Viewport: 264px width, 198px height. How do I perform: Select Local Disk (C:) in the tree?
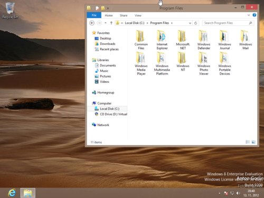click(x=107, y=109)
